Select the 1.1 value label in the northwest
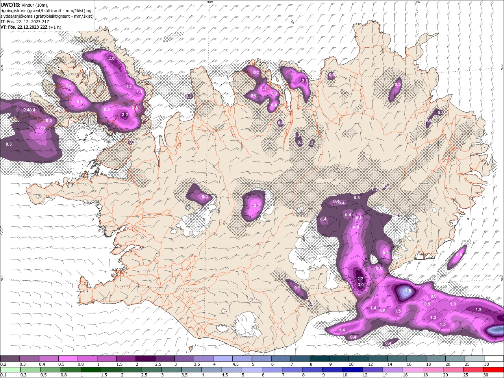Screen dimensions: 504x378 tap(139, 91)
